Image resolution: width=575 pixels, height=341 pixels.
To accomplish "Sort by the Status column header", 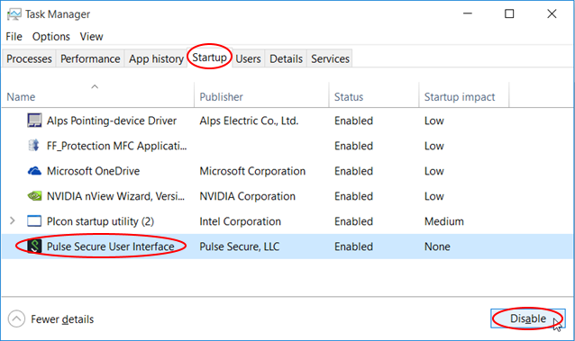I will (349, 96).
